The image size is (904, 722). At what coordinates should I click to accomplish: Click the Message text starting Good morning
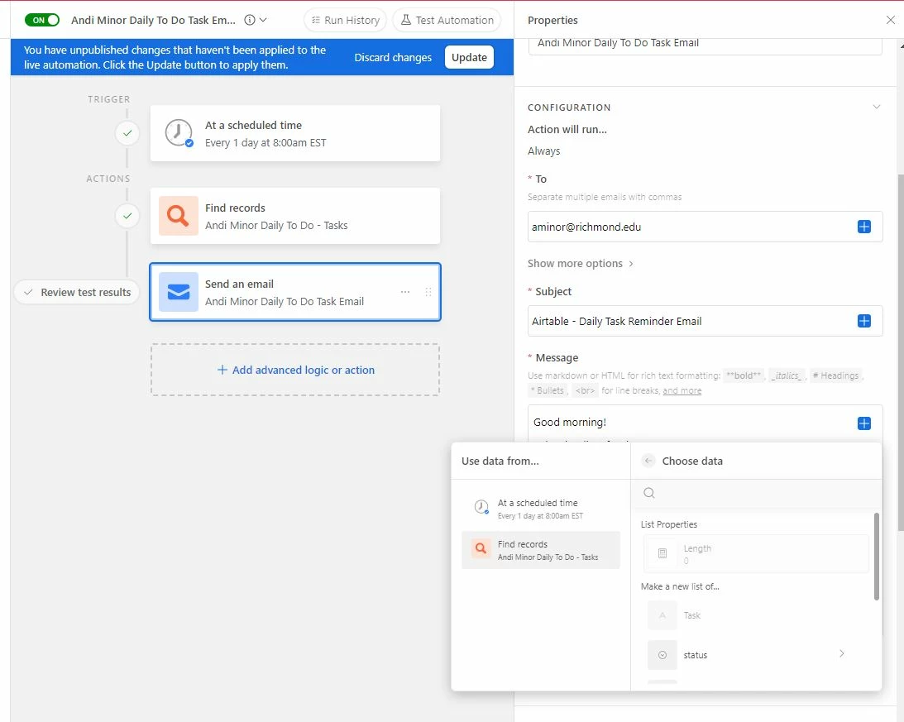pos(570,422)
